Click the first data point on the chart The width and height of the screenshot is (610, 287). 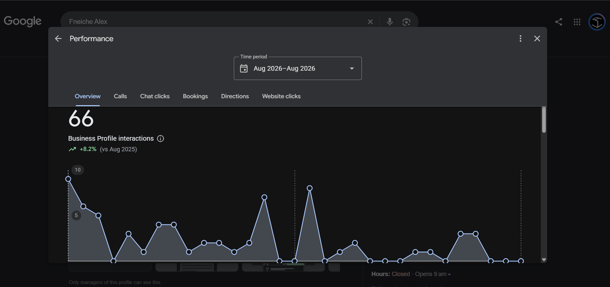click(x=68, y=179)
